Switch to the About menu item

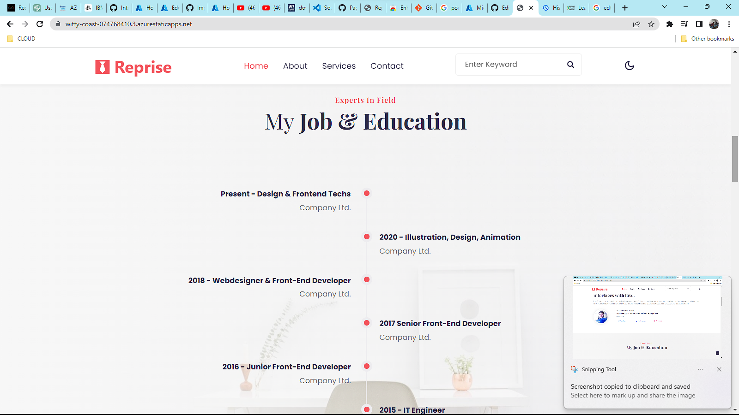[x=295, y=66]
